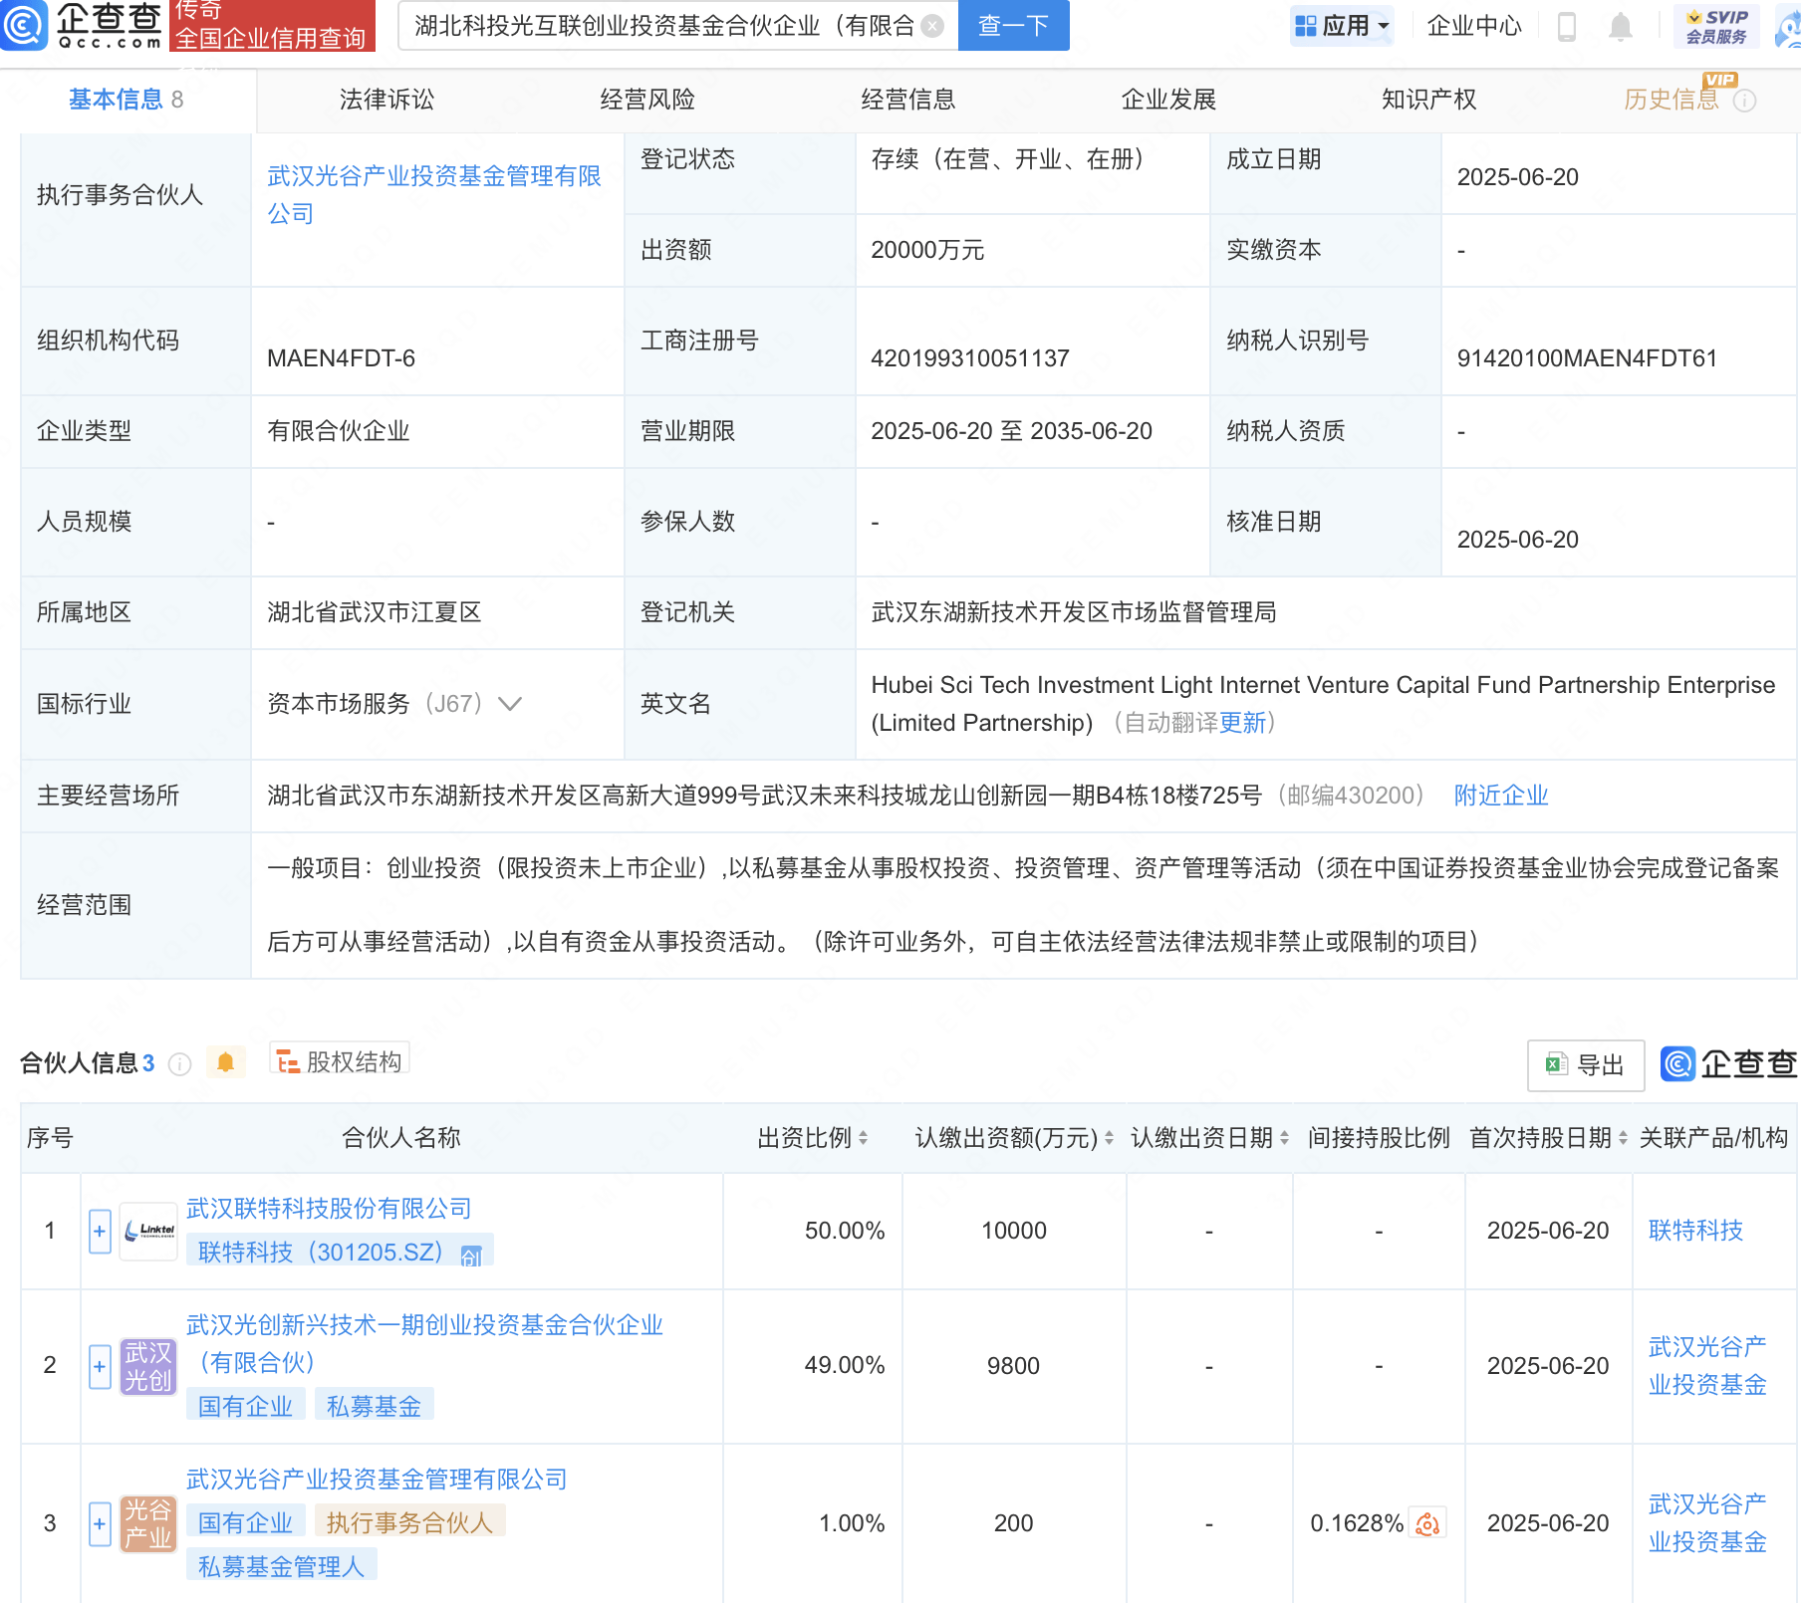This screenshot has height=1603, width=1801.
Task: Click the info icon beside 历史信息
Action: (x=1744, y=101)
